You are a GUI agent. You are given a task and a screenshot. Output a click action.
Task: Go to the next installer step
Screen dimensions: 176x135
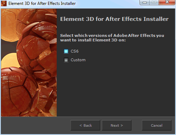tap(117, 125)
